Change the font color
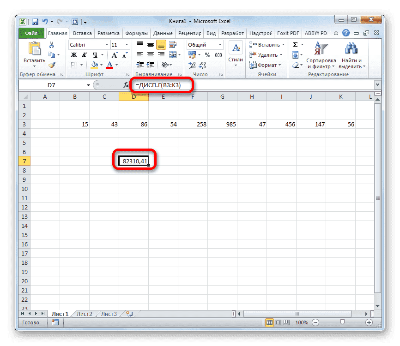Image resolution: width=400 pixels, height=346 pixels. pos(110,65)
